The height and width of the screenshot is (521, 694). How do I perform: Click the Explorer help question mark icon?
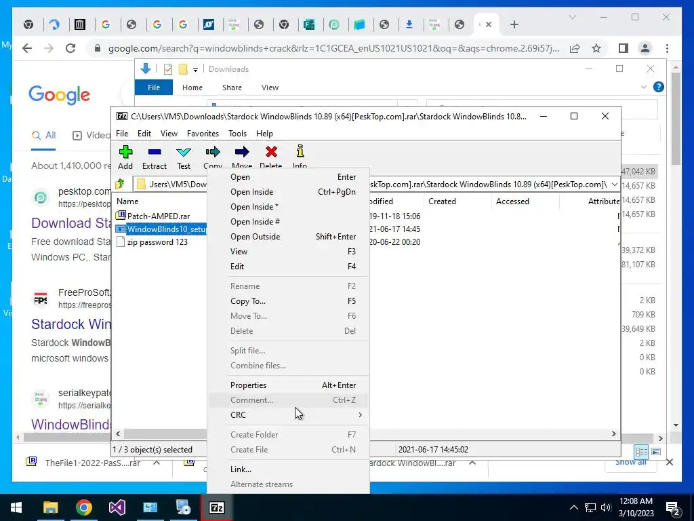click(x=659, y=87)
